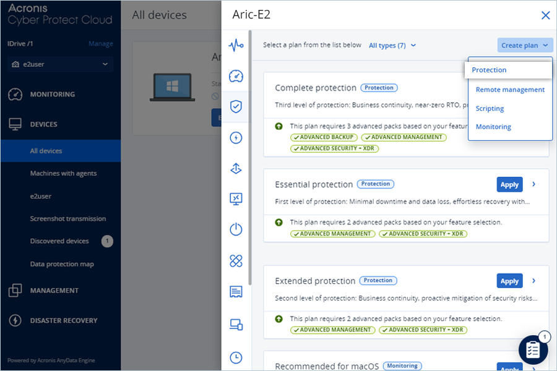557x371 pixels.
Task: Click the ADVANCED BACKUP pack badge
Action: point(324,137)
